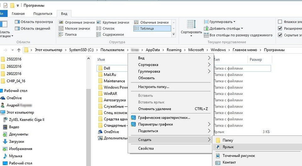Toggle Скрытые элементы checkbox

click(280, 35)
